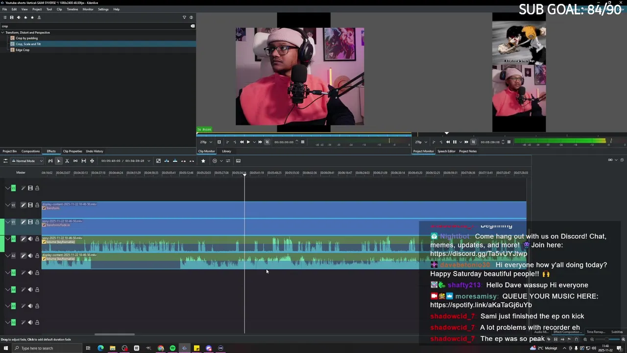Screen dimensions: 627x353
Task: Select the Crop by padding effect
Action: (26, 38)
